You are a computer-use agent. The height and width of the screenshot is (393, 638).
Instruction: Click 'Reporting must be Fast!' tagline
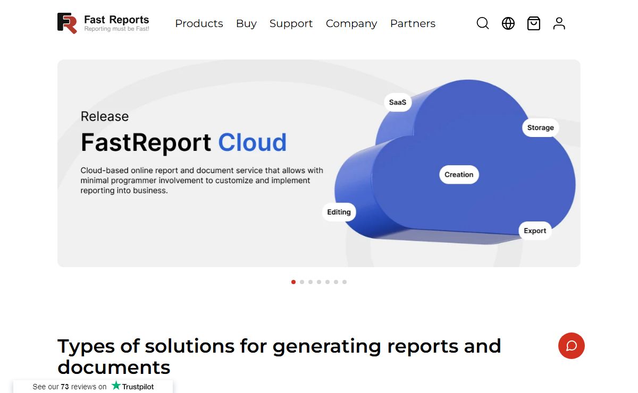pyautogui.click(x=116, y=29)
